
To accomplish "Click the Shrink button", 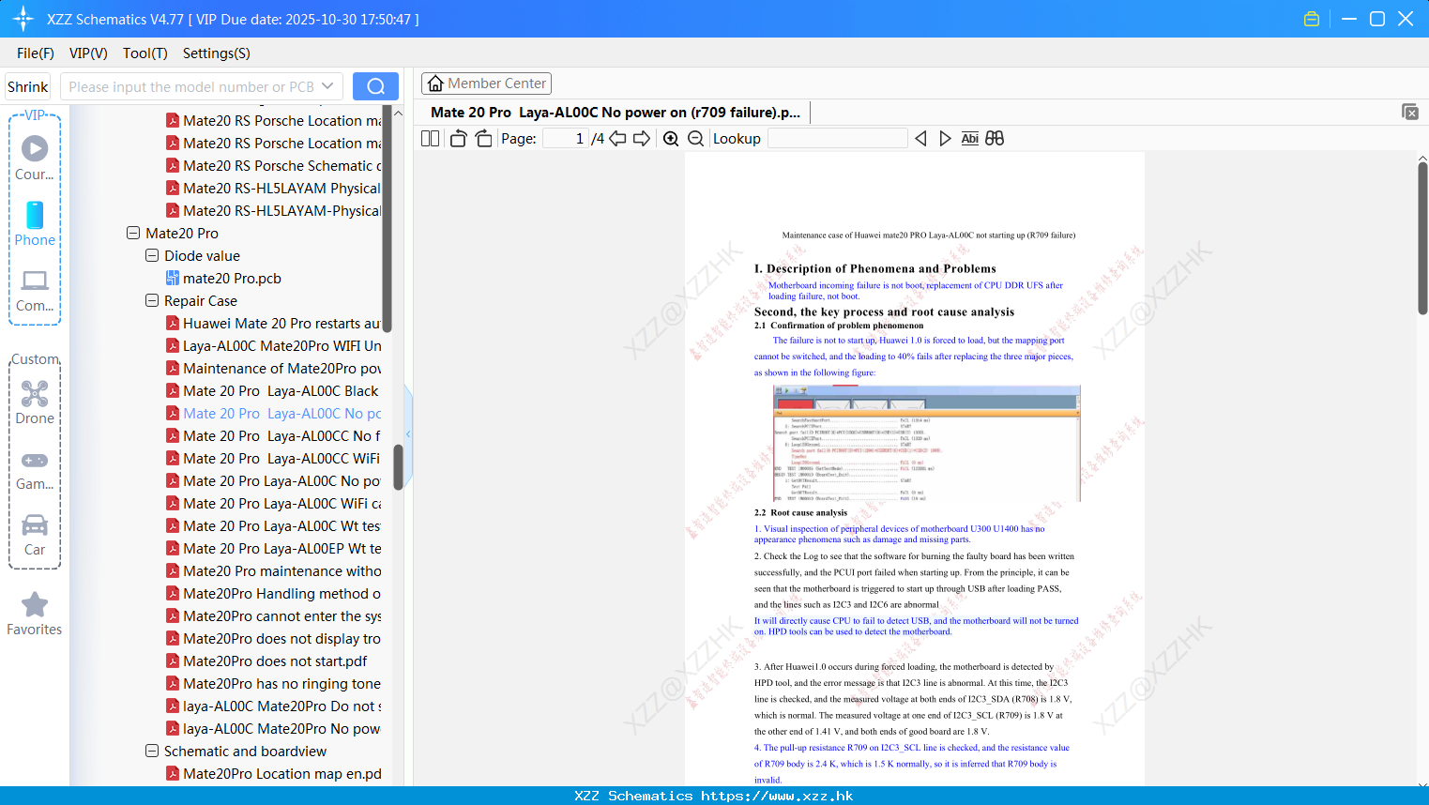I will click(x=27, y=86).
